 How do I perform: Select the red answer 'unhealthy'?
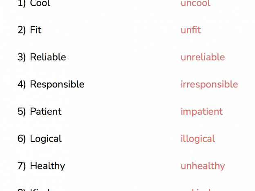pos(203,167)
